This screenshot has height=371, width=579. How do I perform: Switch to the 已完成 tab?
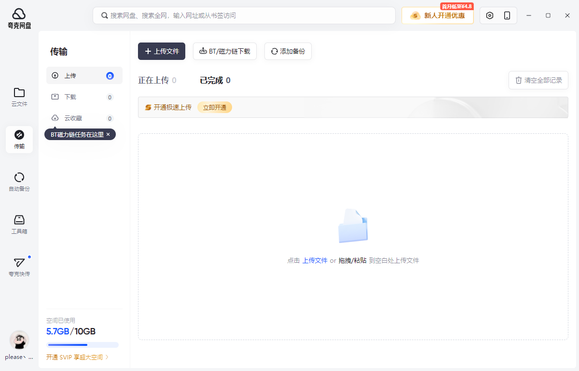point(215,80)
